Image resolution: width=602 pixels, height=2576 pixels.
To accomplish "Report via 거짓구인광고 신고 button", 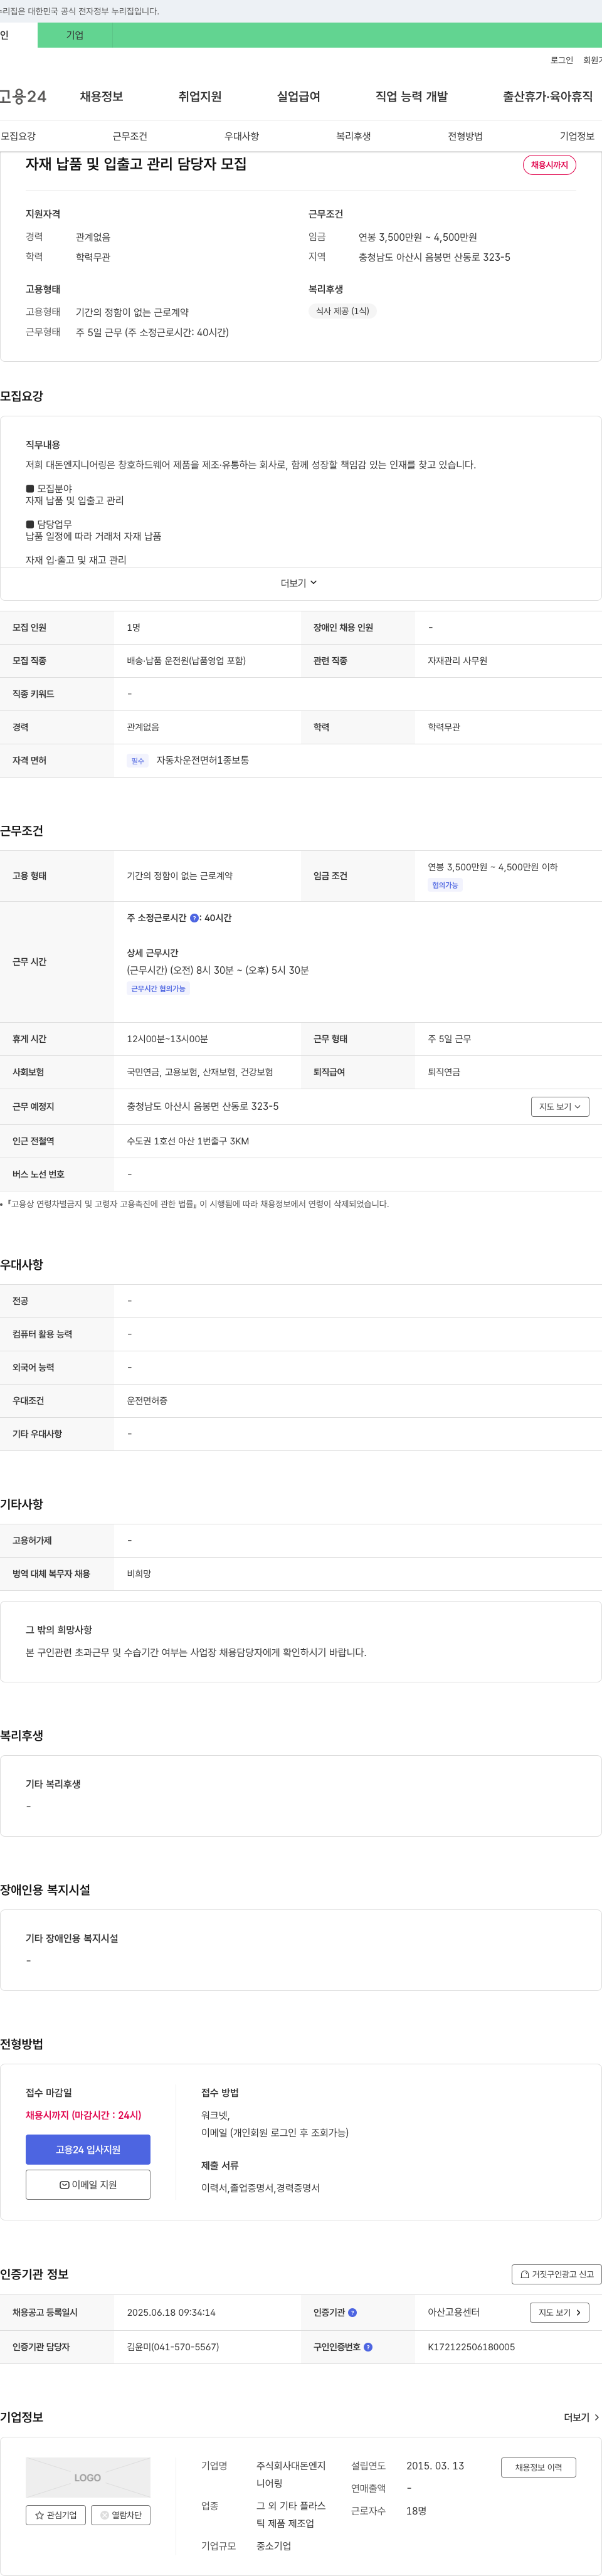I will (x=557, y=2274).
